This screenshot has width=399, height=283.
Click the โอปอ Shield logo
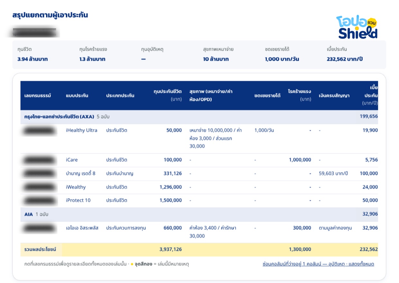(357, 27)
